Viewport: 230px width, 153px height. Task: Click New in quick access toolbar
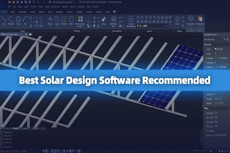pyautogui.click(x=10, y=2)
